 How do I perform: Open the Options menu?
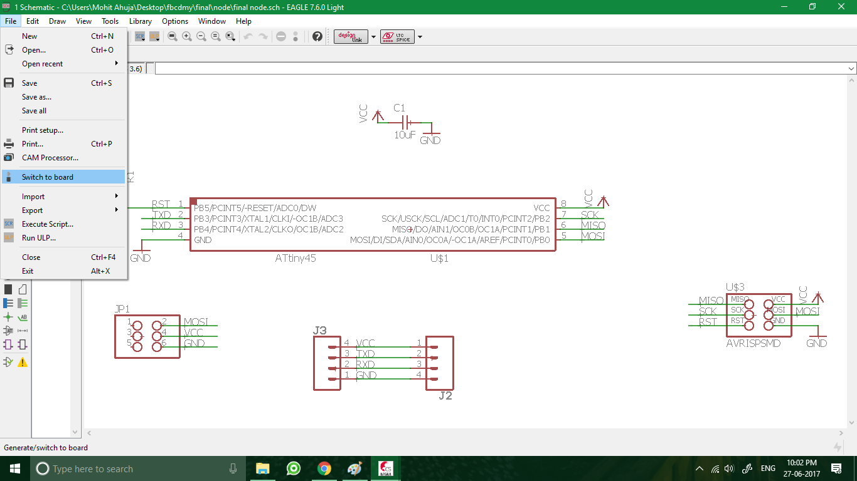(x=175, y=21)
